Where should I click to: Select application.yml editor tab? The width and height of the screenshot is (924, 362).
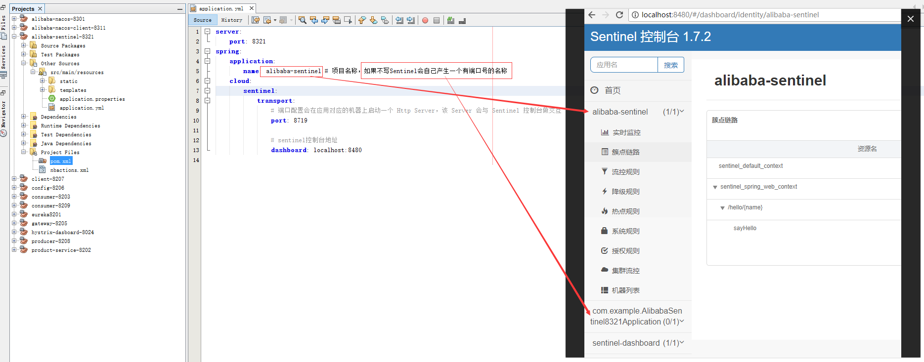coord(221,8)
